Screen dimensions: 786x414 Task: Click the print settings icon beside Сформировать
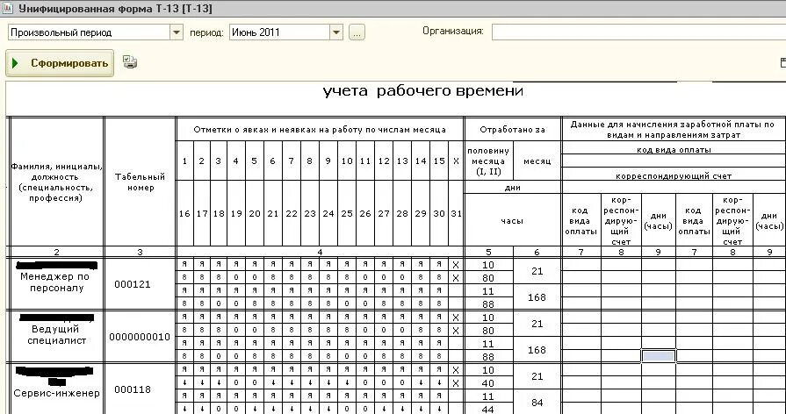pos(130,62)
